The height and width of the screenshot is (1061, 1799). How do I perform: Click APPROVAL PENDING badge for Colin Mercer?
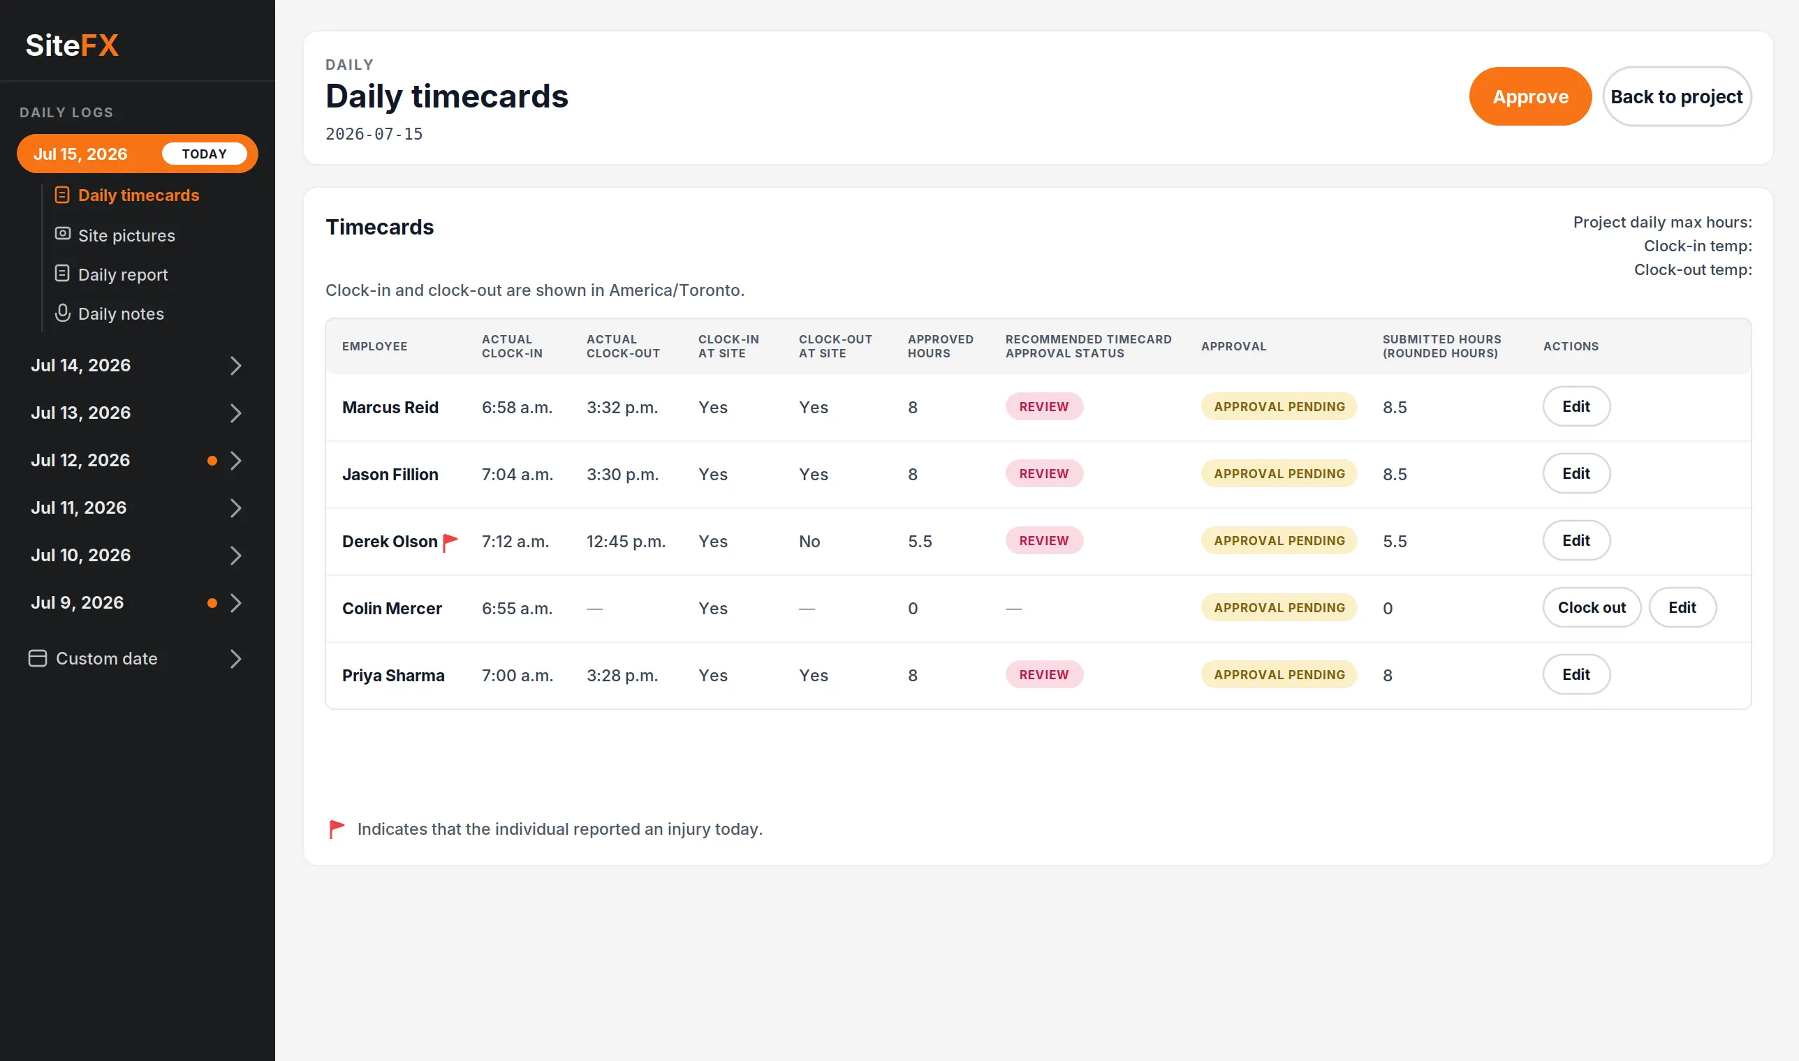[x=1279, y=608]
